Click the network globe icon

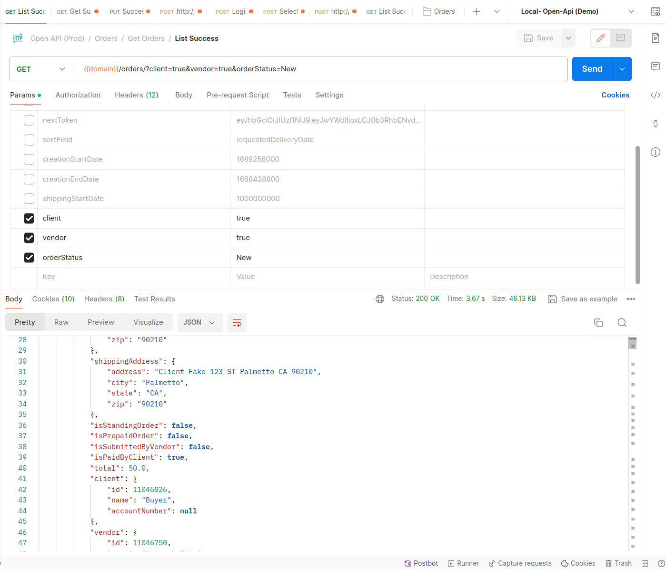coord(380,299)
